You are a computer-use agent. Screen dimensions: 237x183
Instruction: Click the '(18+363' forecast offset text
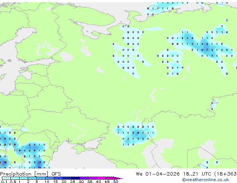pyautogui.click(x=225, y=174)
